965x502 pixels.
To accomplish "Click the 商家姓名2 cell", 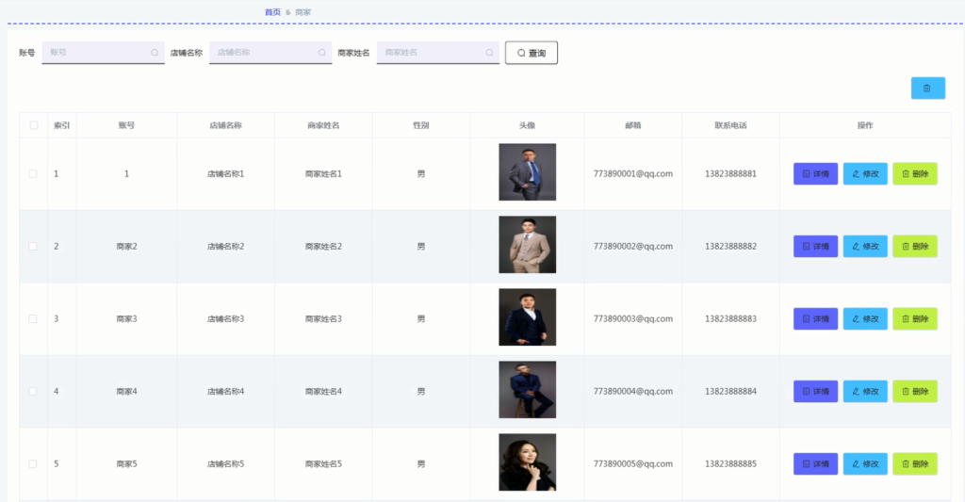I will [324, 247].
